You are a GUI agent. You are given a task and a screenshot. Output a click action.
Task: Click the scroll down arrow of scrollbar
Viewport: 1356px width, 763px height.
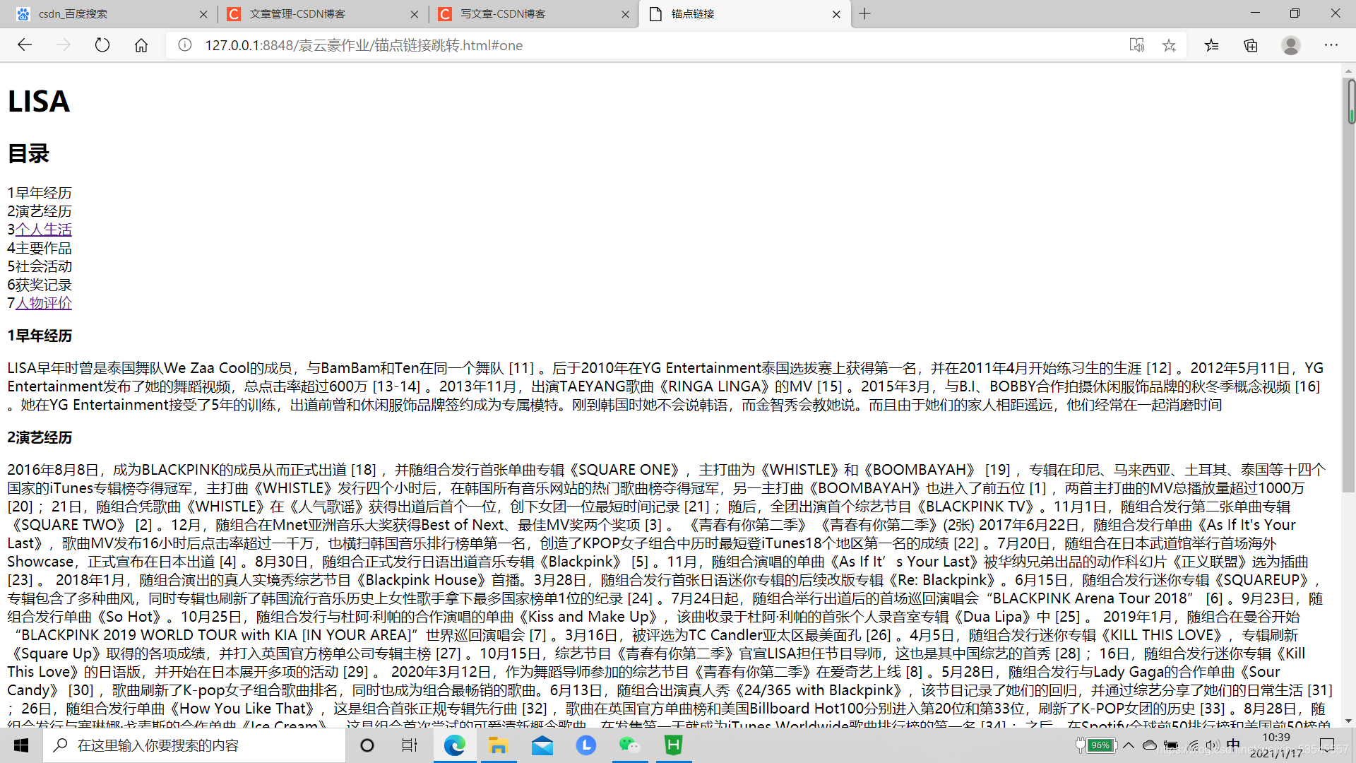(1349, 721)
